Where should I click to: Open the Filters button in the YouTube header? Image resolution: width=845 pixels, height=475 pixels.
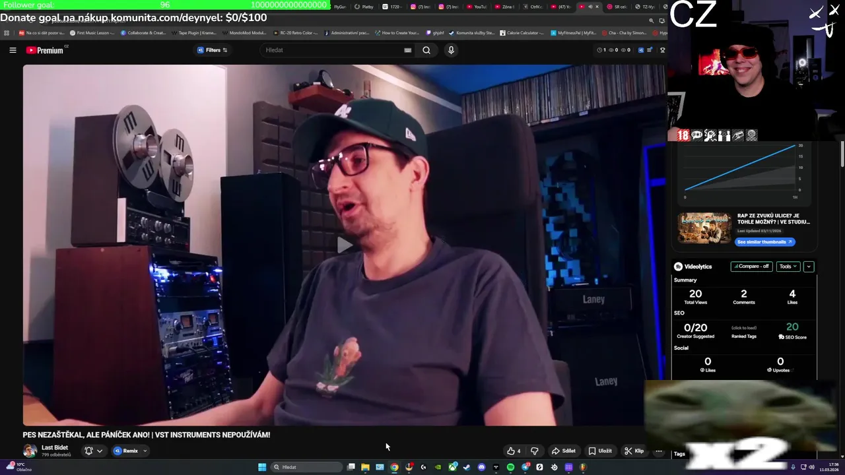pyautogui.click(x=213, y=50)
